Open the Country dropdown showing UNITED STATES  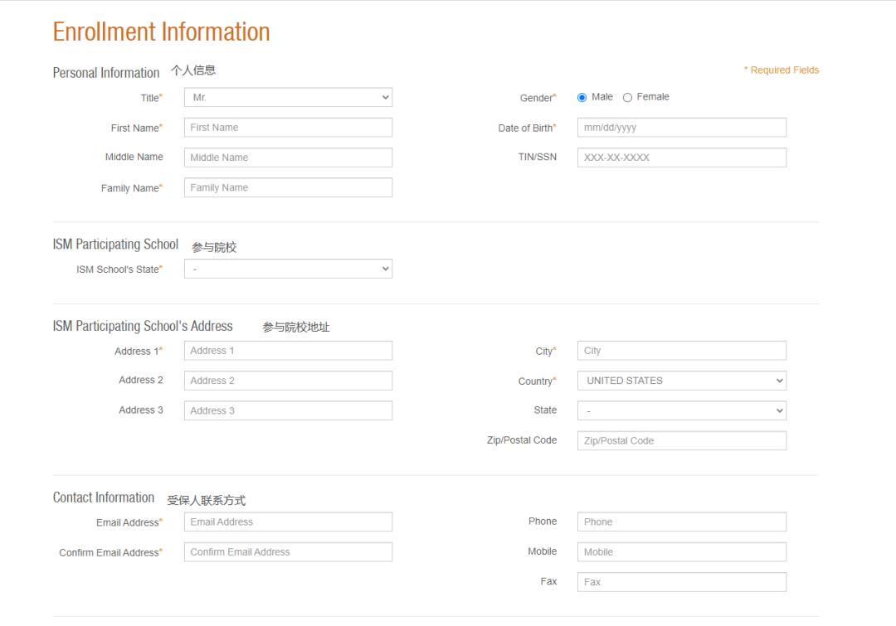(x=682, y=381)
